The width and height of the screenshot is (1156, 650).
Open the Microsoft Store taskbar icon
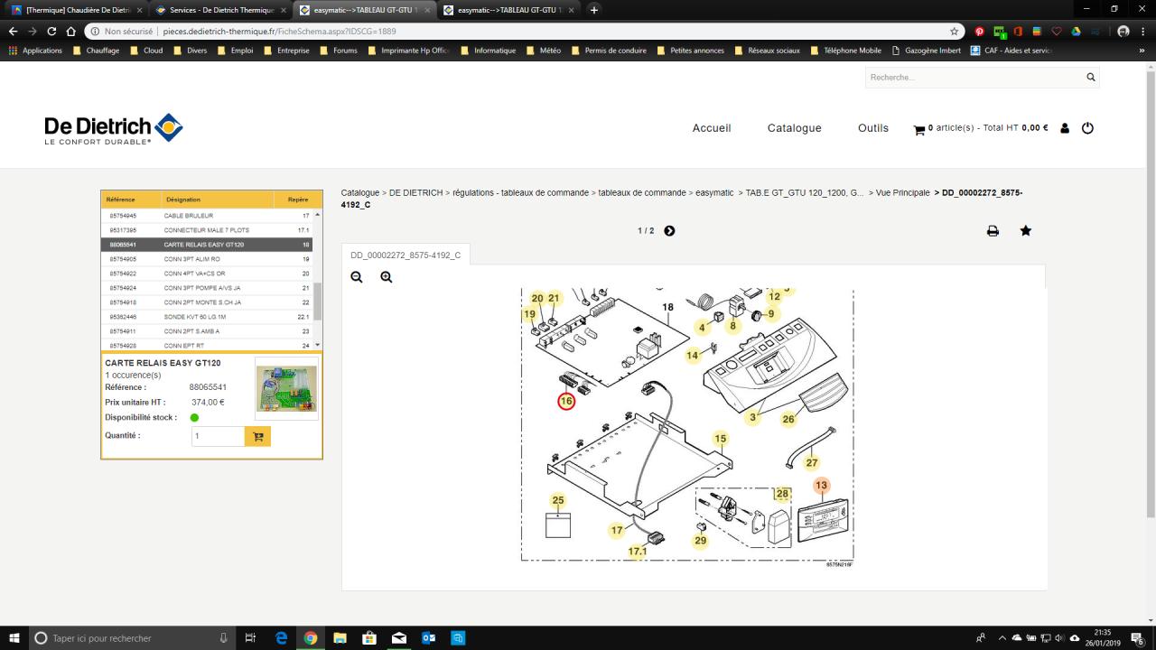pyautogui.click(x=369, y=638)
